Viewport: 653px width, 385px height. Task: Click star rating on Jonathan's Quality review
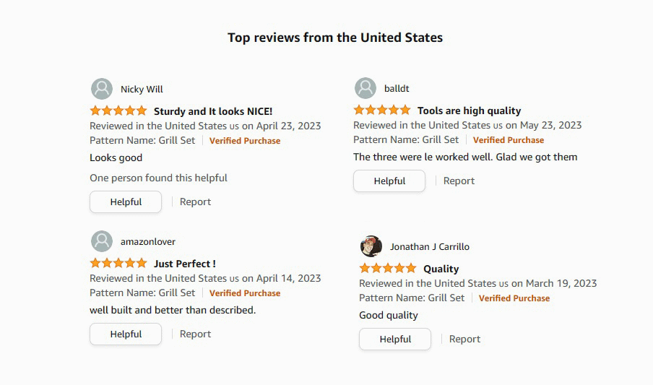(388, 269)
